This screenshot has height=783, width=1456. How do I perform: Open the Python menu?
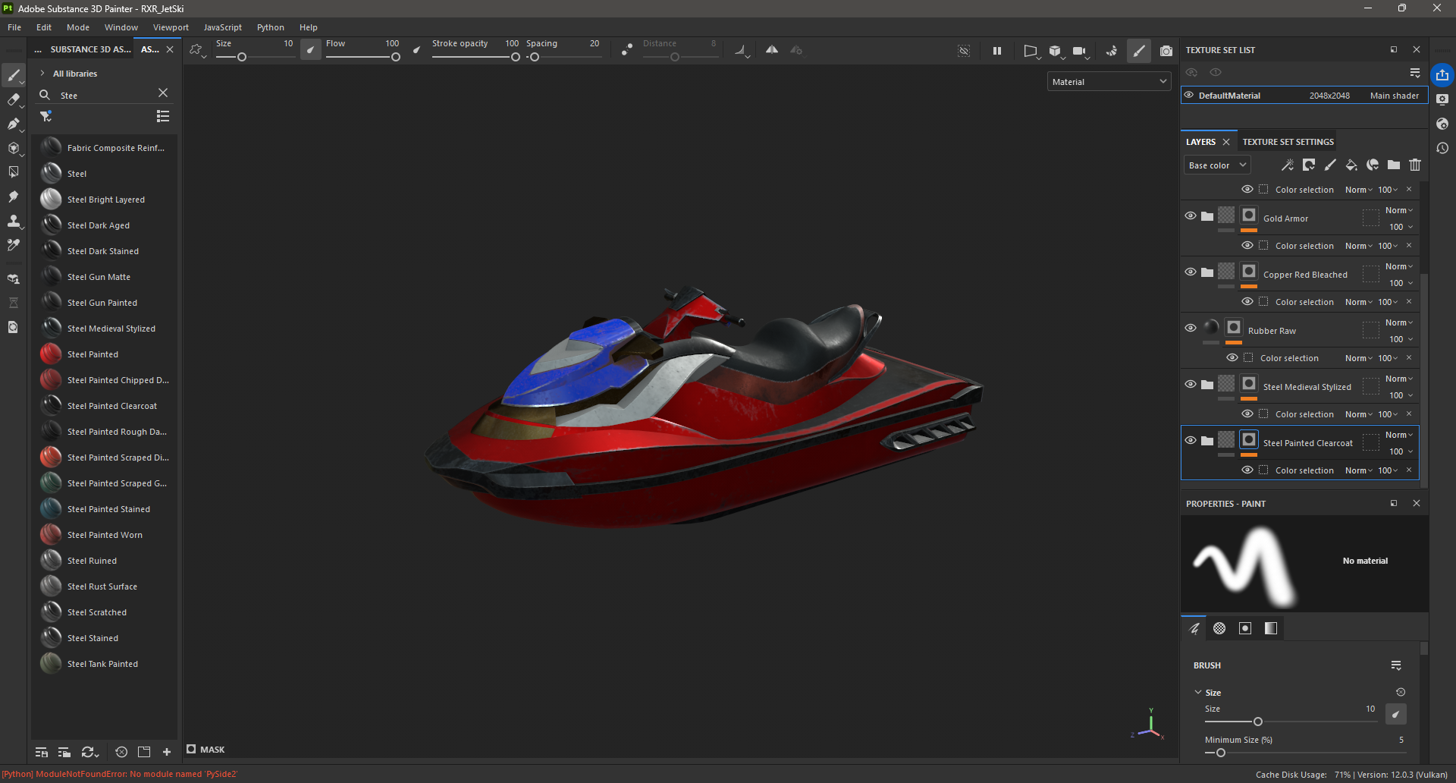(x=270, y=27)
